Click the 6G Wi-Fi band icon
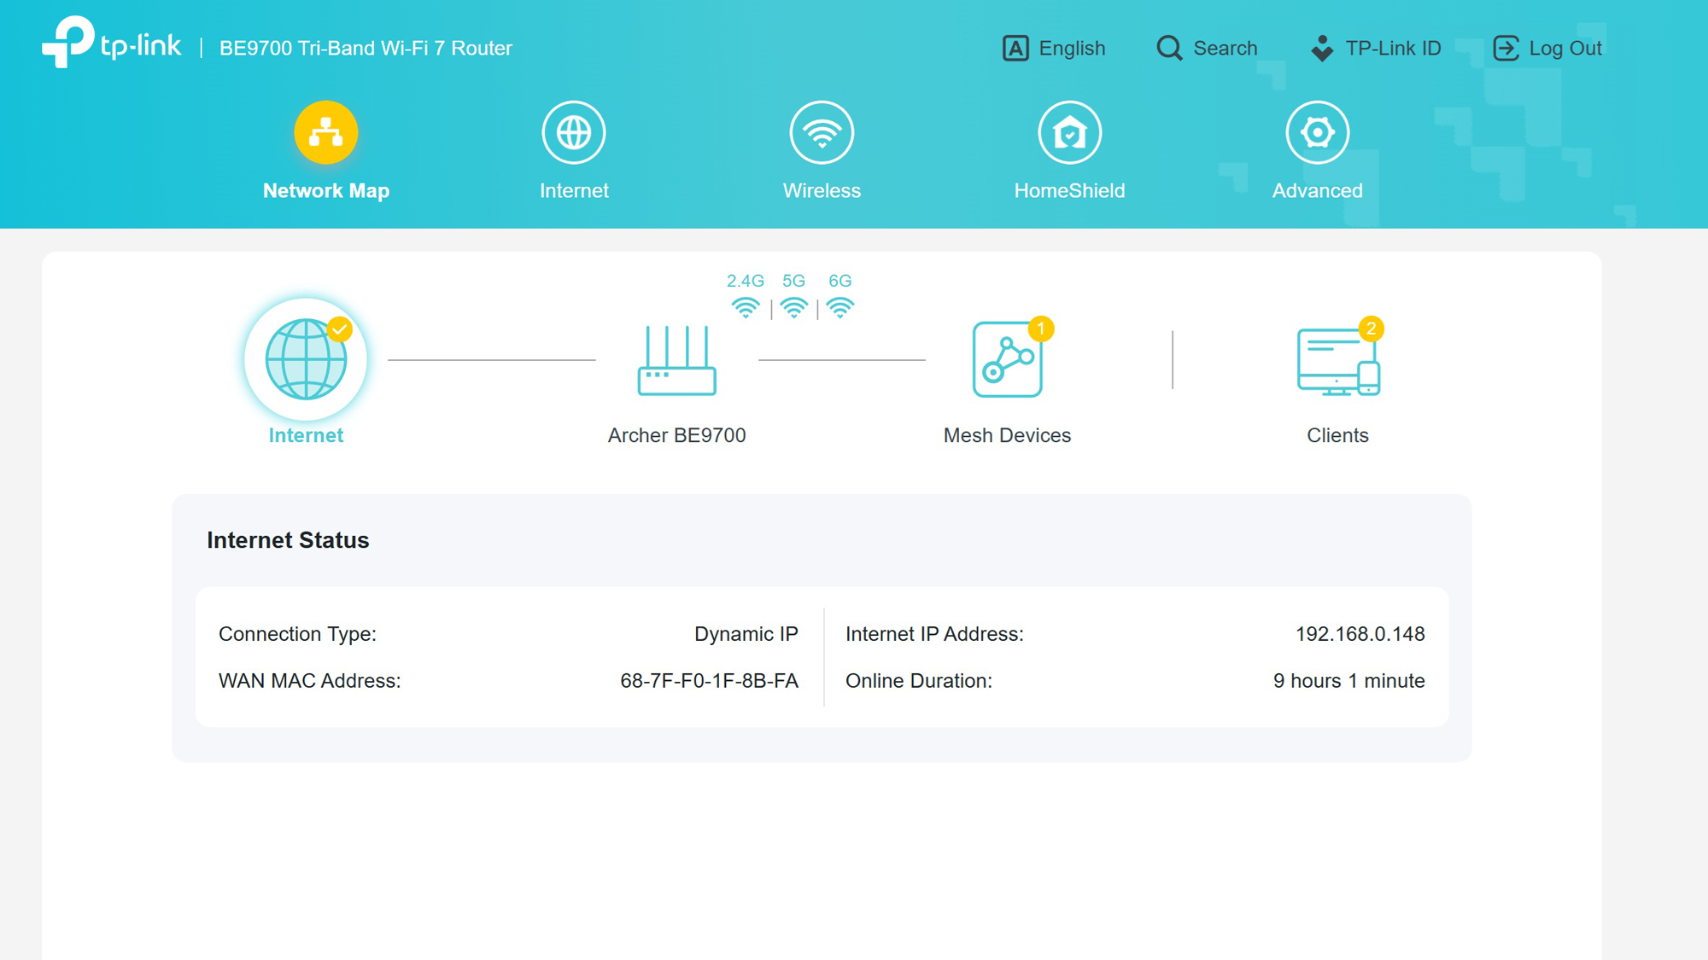This screenshot has width=1708, height=960. [x=840, y=307]
